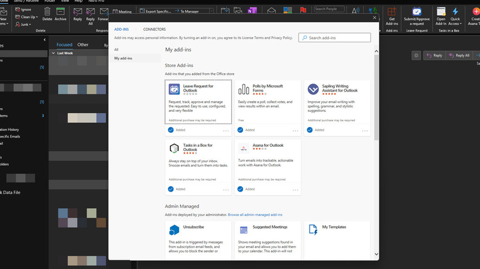Collapse the Last Week group
Viewport: 480px width, 269px height.
click(54, 53)
